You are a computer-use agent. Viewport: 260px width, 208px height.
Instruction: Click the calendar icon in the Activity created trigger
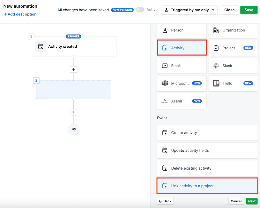pyautogui.click(x=41, y=46)
